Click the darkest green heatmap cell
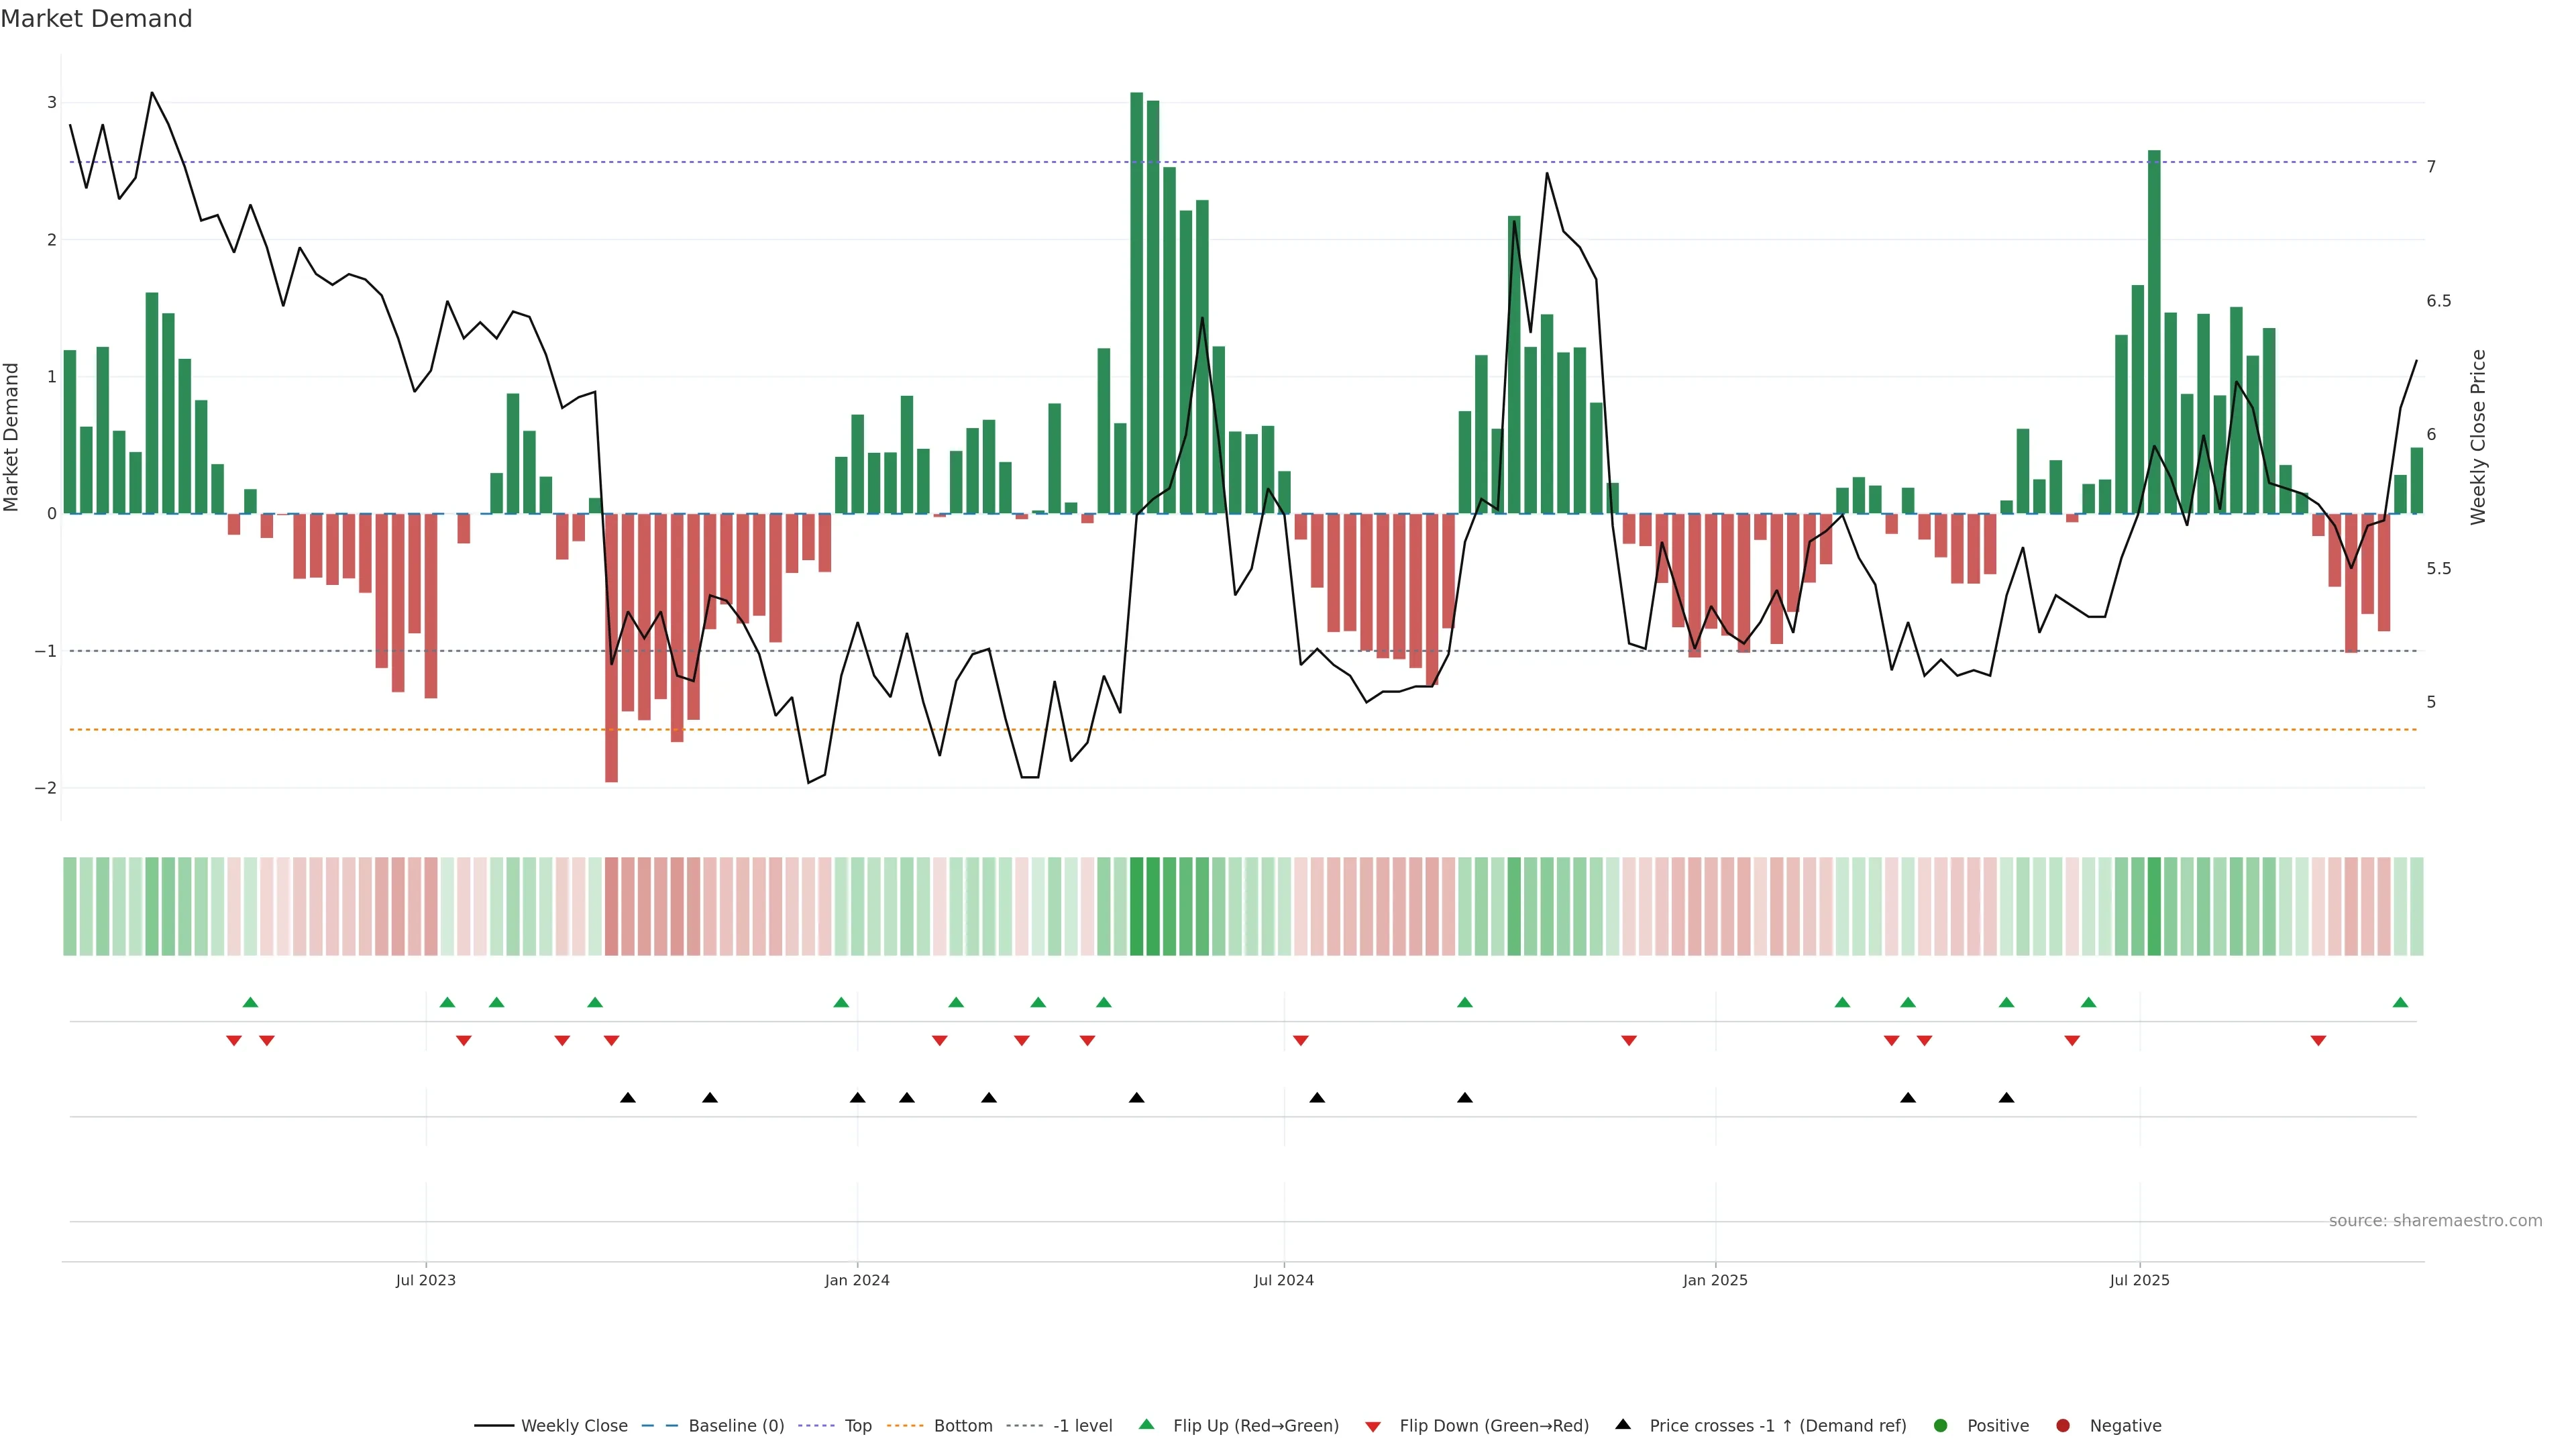Screen dimensions: 2576x1449 tap(1136, 906)
